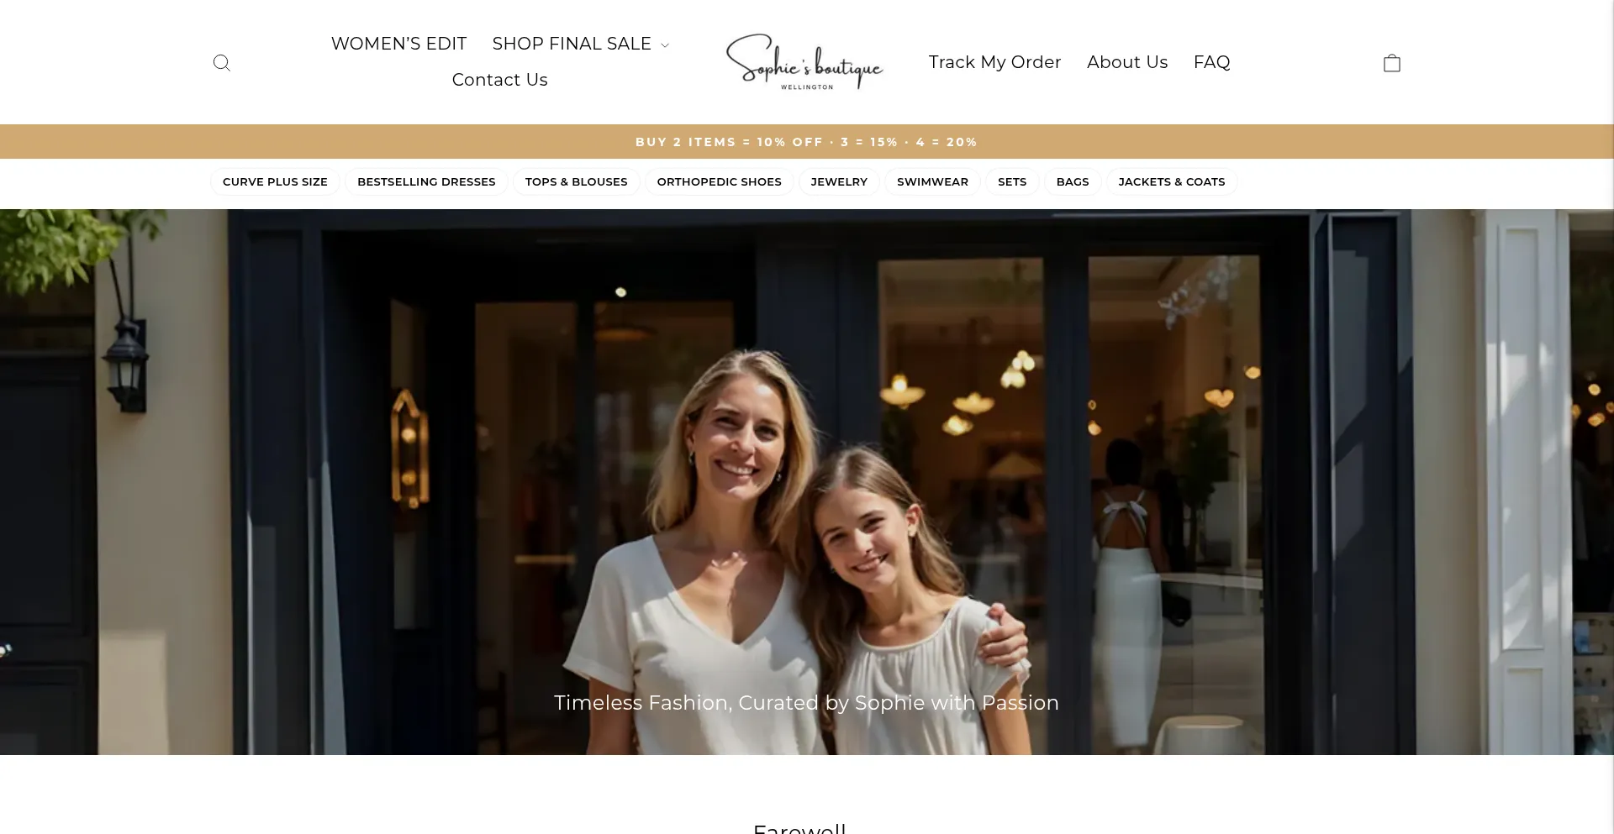Visit the About Us page
This screenshot has width=1614, height=834.
1127,62
